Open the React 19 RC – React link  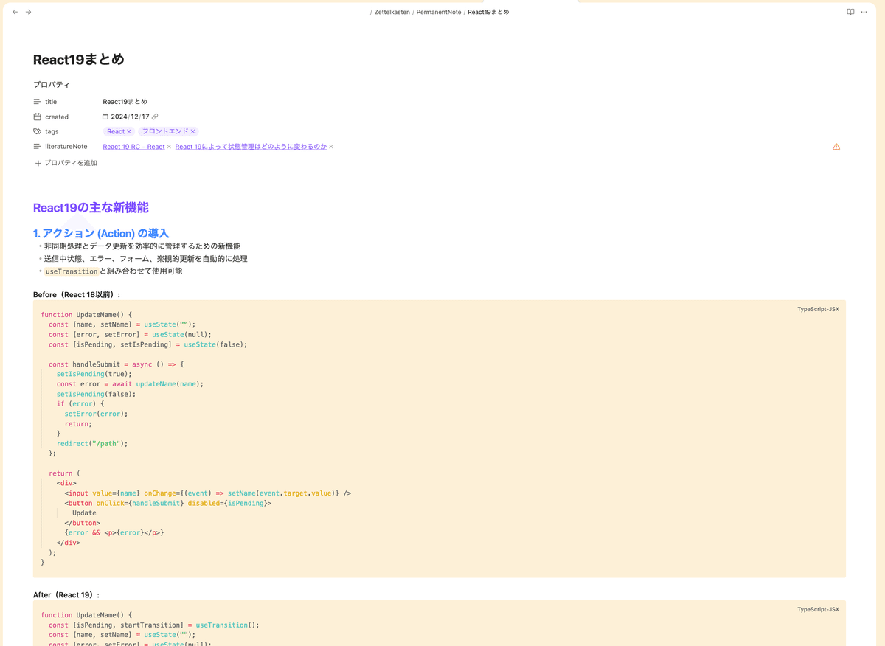tap(133, 147)
